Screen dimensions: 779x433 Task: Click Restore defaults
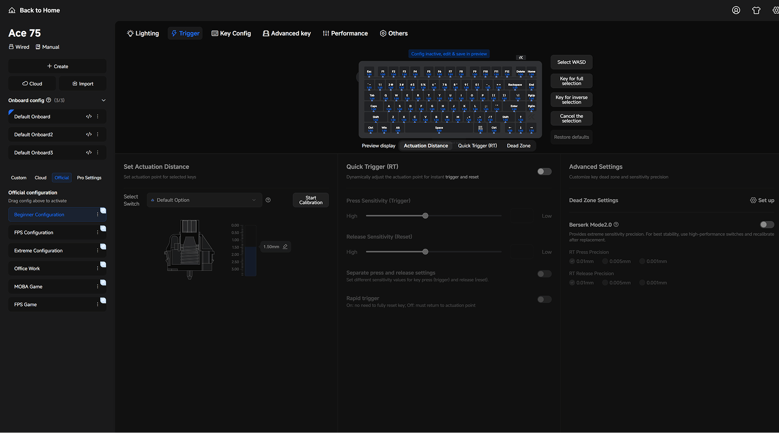click(571, 137)
